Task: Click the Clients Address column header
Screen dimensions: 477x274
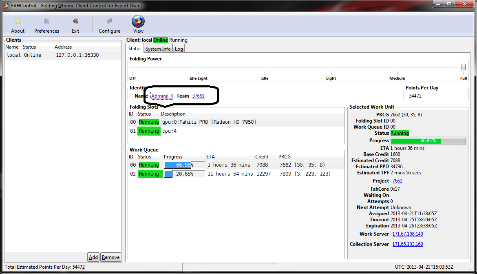Action: (88, 47)
